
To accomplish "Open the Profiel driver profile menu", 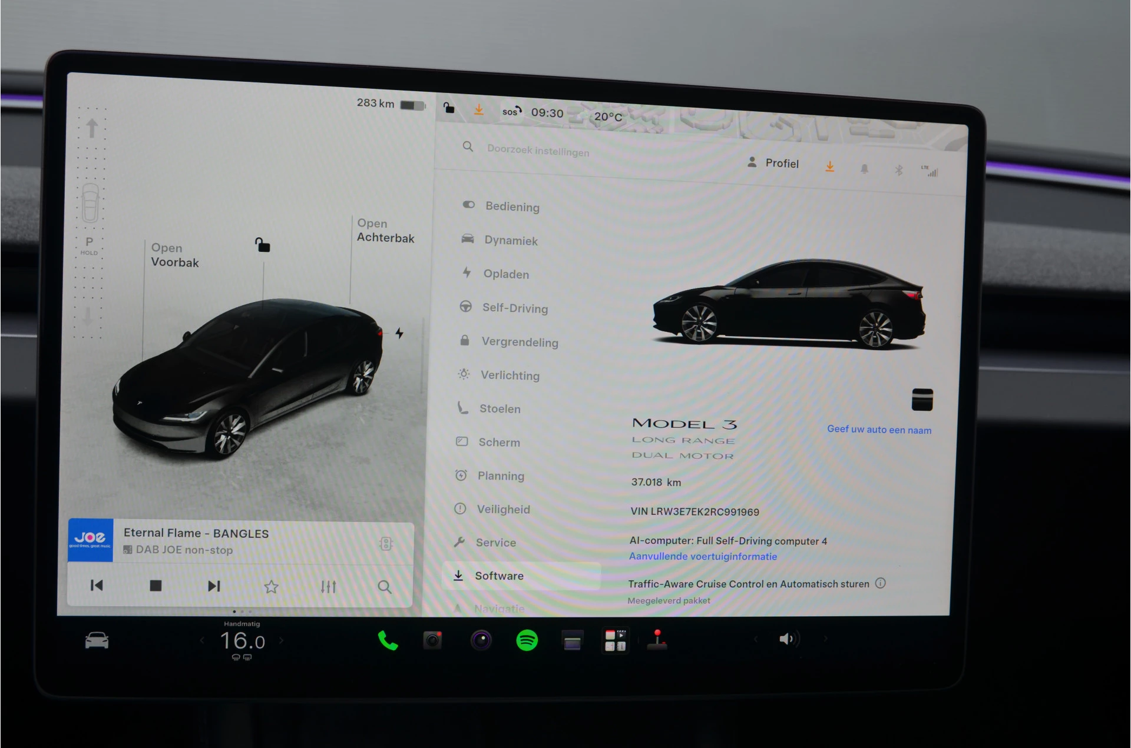I will tap(773, 163).
